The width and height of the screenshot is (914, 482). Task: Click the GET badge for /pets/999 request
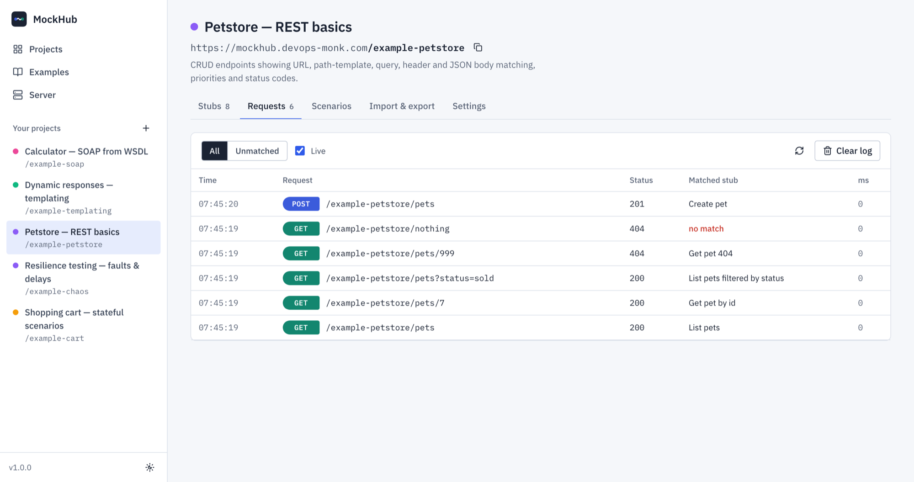301,254
